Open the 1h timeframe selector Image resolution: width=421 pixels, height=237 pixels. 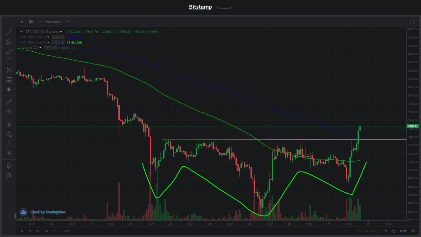[x=21, y=22]
